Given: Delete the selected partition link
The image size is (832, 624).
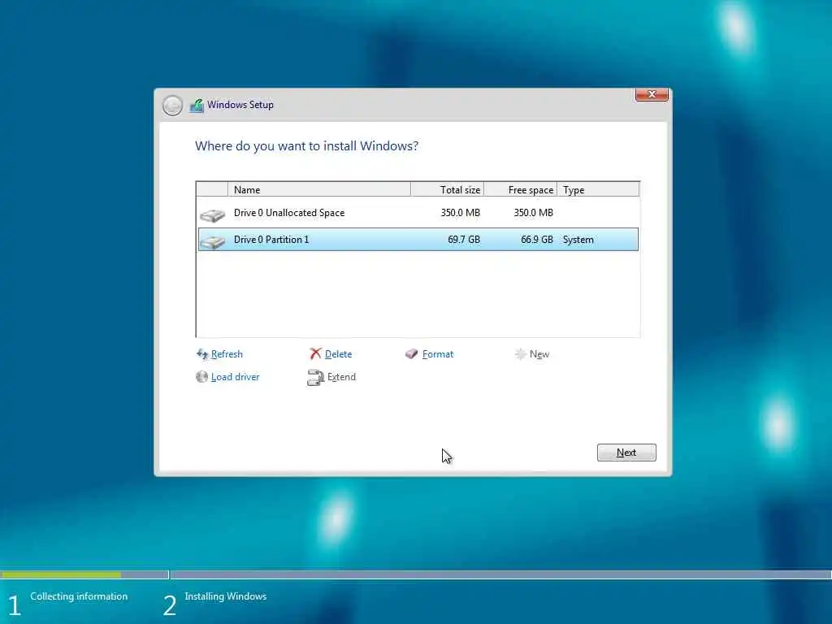Looking at the screenshot, I should pos(338,354).
